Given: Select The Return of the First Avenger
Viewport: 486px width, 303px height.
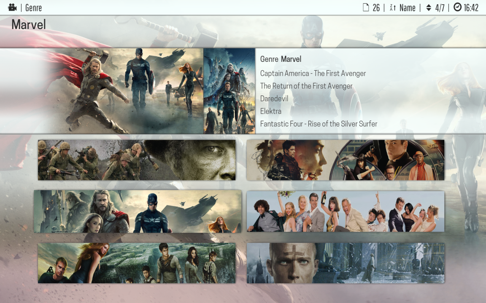Looking at the screenshot, I should [306, 86].
